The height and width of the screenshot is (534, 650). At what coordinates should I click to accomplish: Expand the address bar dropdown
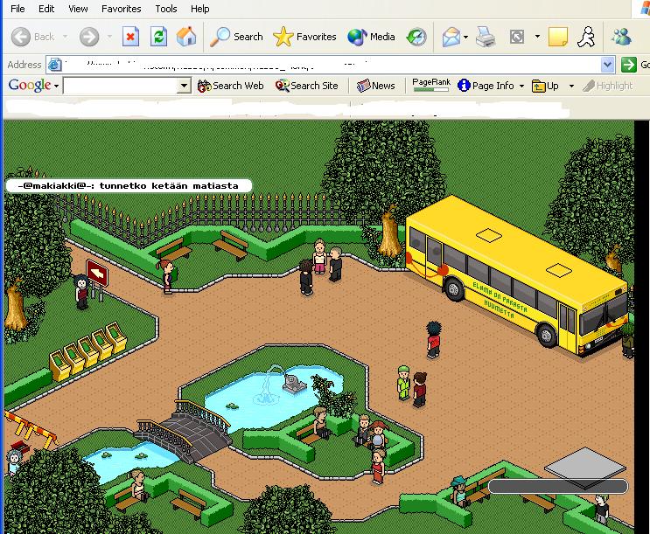tap(607, 65)
